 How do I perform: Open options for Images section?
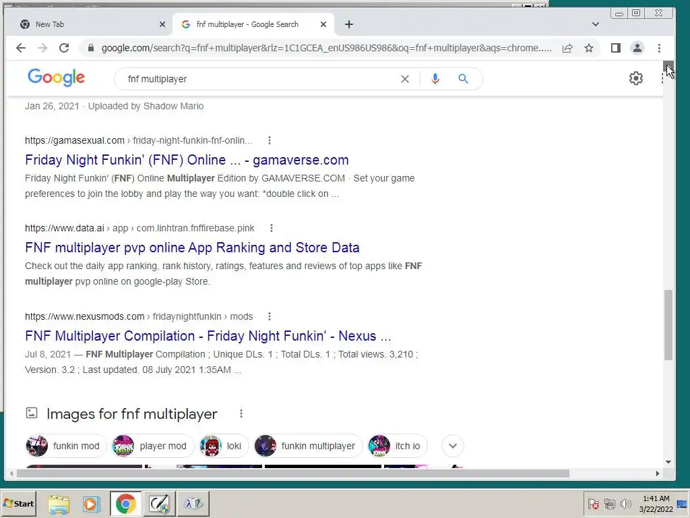(x=241, y=413)
